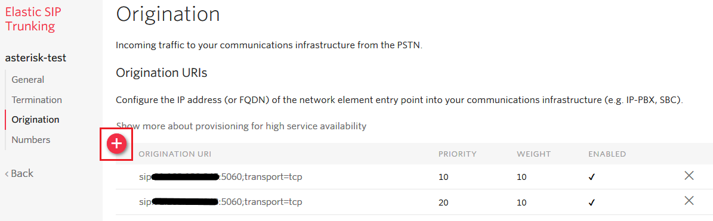The image size is (713, 221).
Task: Edit priority value 10 in first row
Action: [443, 177]
